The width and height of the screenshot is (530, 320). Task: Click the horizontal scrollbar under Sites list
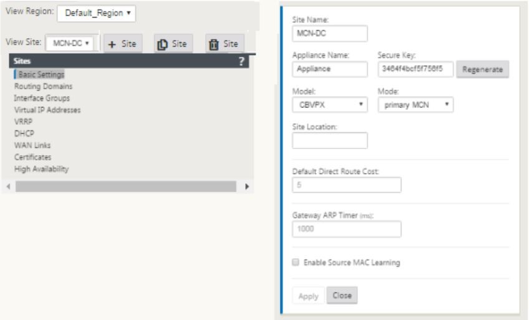point(126,187)
